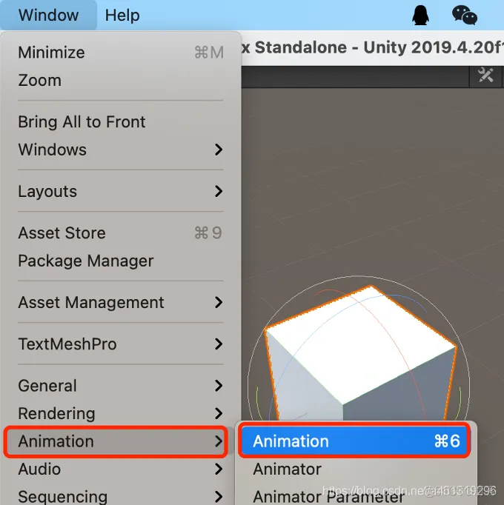Expand the General submenu

(121, 386)
